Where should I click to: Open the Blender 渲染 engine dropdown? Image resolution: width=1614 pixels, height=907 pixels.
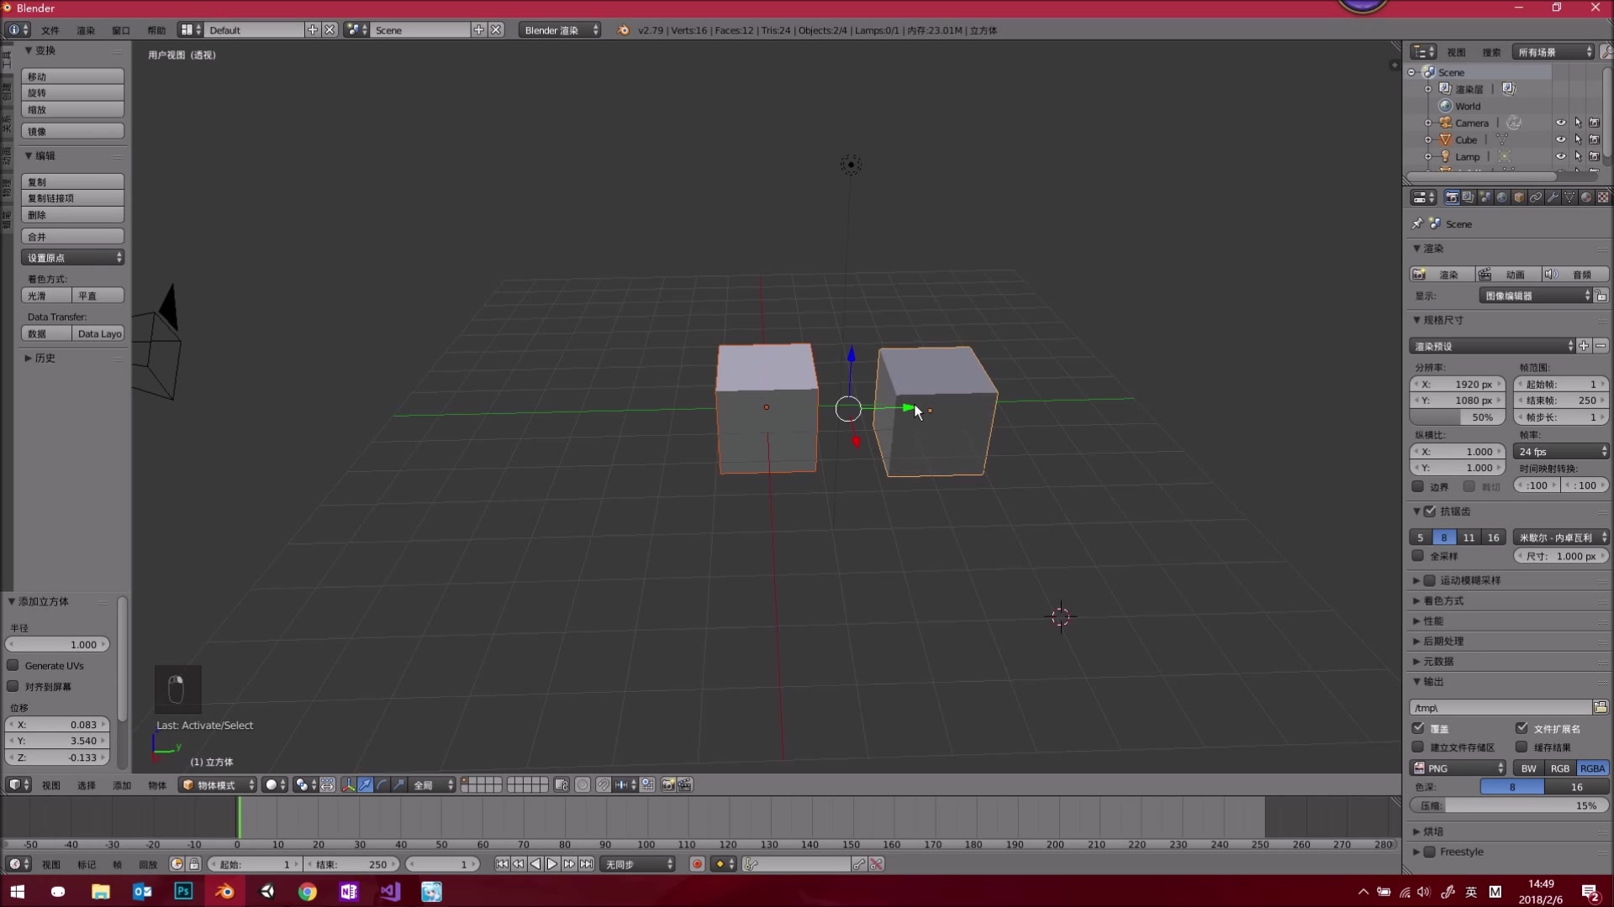[559, 29]
